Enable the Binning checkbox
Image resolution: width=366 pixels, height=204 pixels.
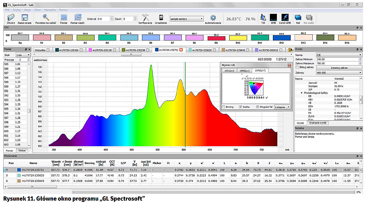223,107
